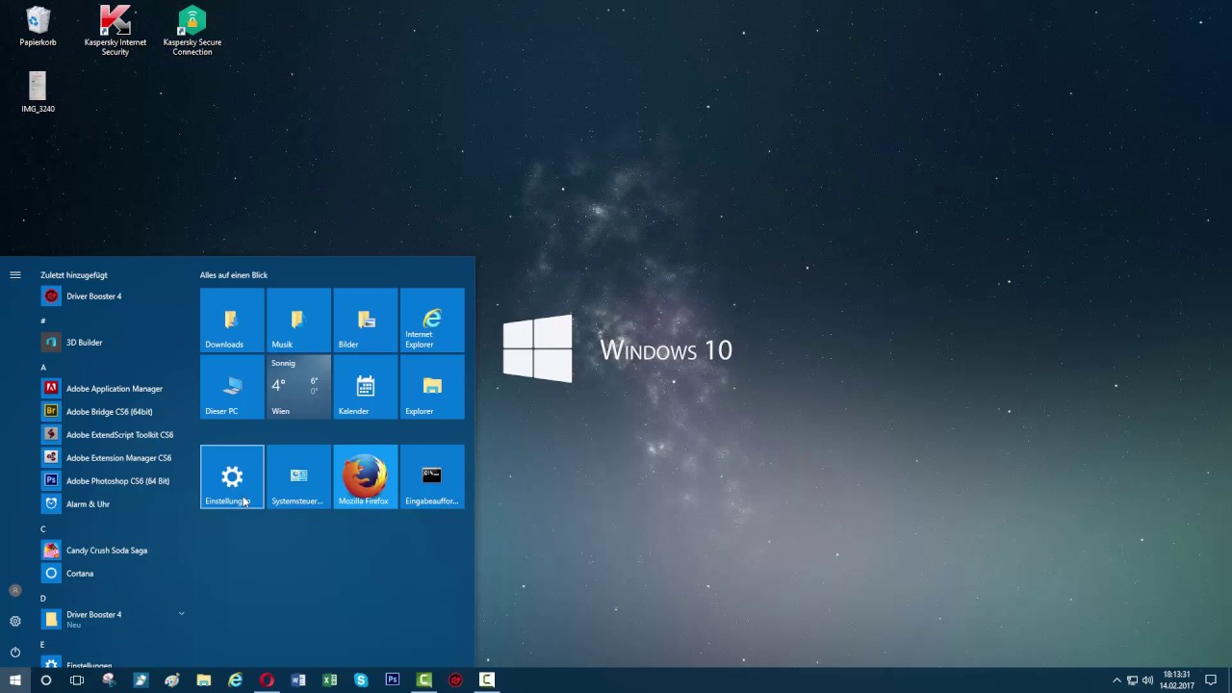Click the Windows Start button

[x=15, y=680]
